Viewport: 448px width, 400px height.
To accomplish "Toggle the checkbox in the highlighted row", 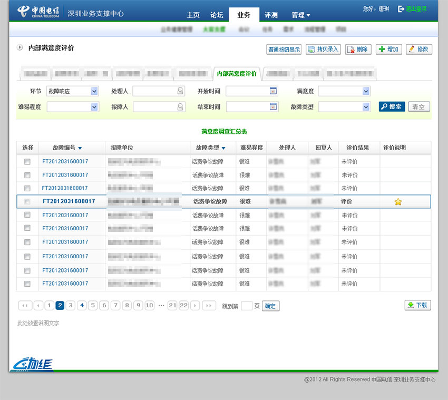I will coord(27,202).
